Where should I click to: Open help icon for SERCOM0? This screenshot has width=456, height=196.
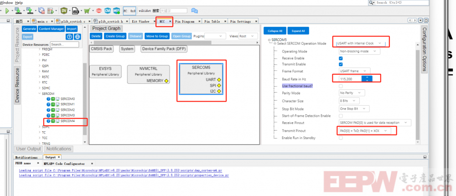click(x=49, y=99)
